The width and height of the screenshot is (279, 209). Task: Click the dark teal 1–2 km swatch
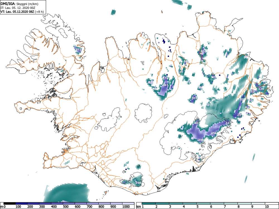click(x=149, y=203)
